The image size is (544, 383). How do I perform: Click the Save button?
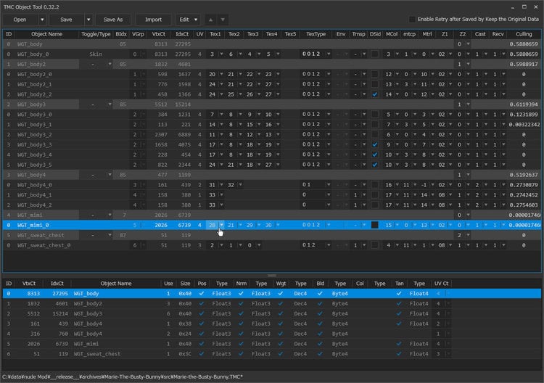coord(66,20)
